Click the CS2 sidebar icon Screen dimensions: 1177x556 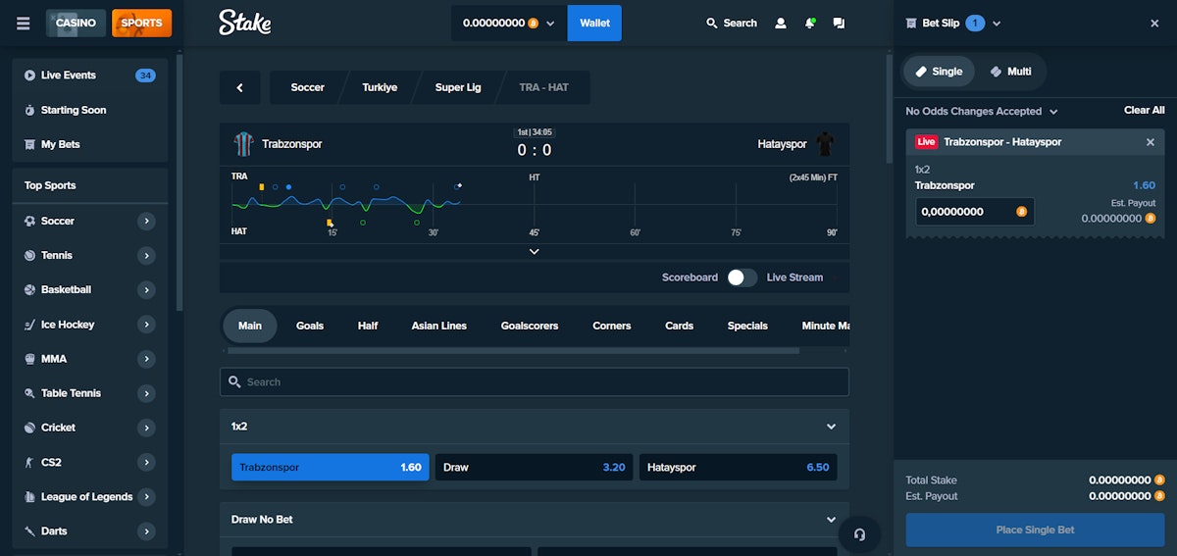pyautogui.click(x=30, y=462)
